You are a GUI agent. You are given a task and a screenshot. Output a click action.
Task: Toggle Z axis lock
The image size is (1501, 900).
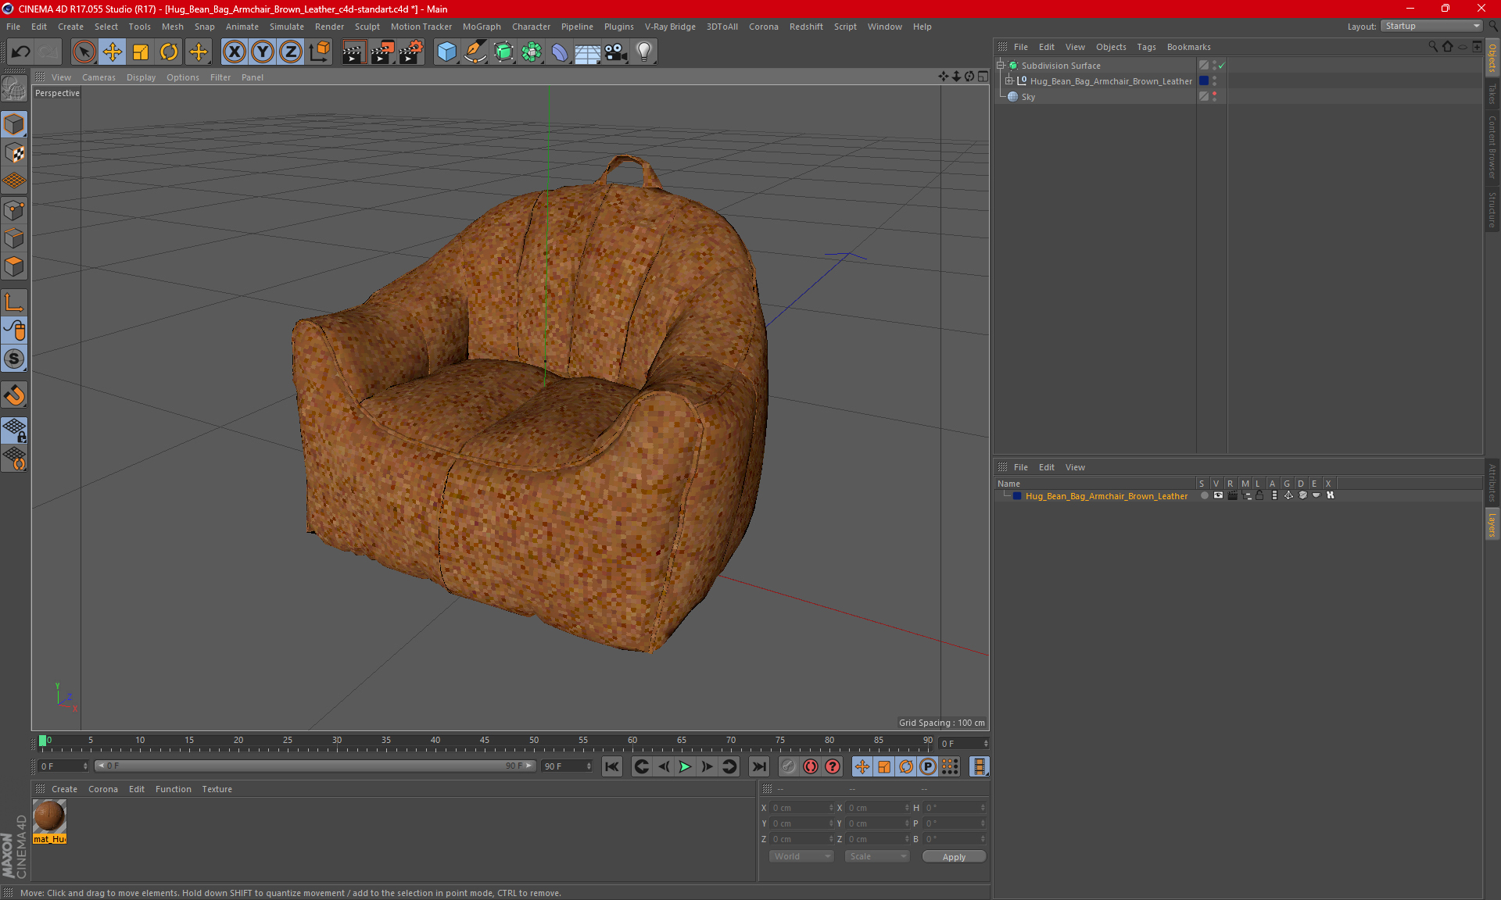[x=291, y=52]
